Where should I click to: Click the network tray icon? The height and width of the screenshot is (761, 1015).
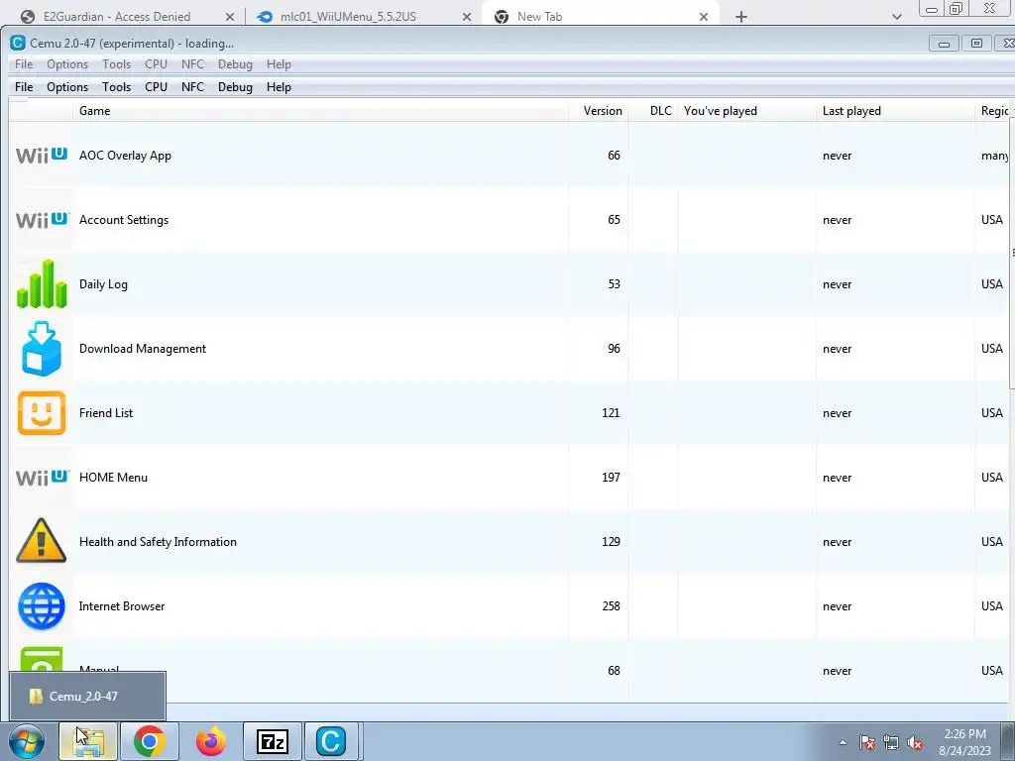891,742
